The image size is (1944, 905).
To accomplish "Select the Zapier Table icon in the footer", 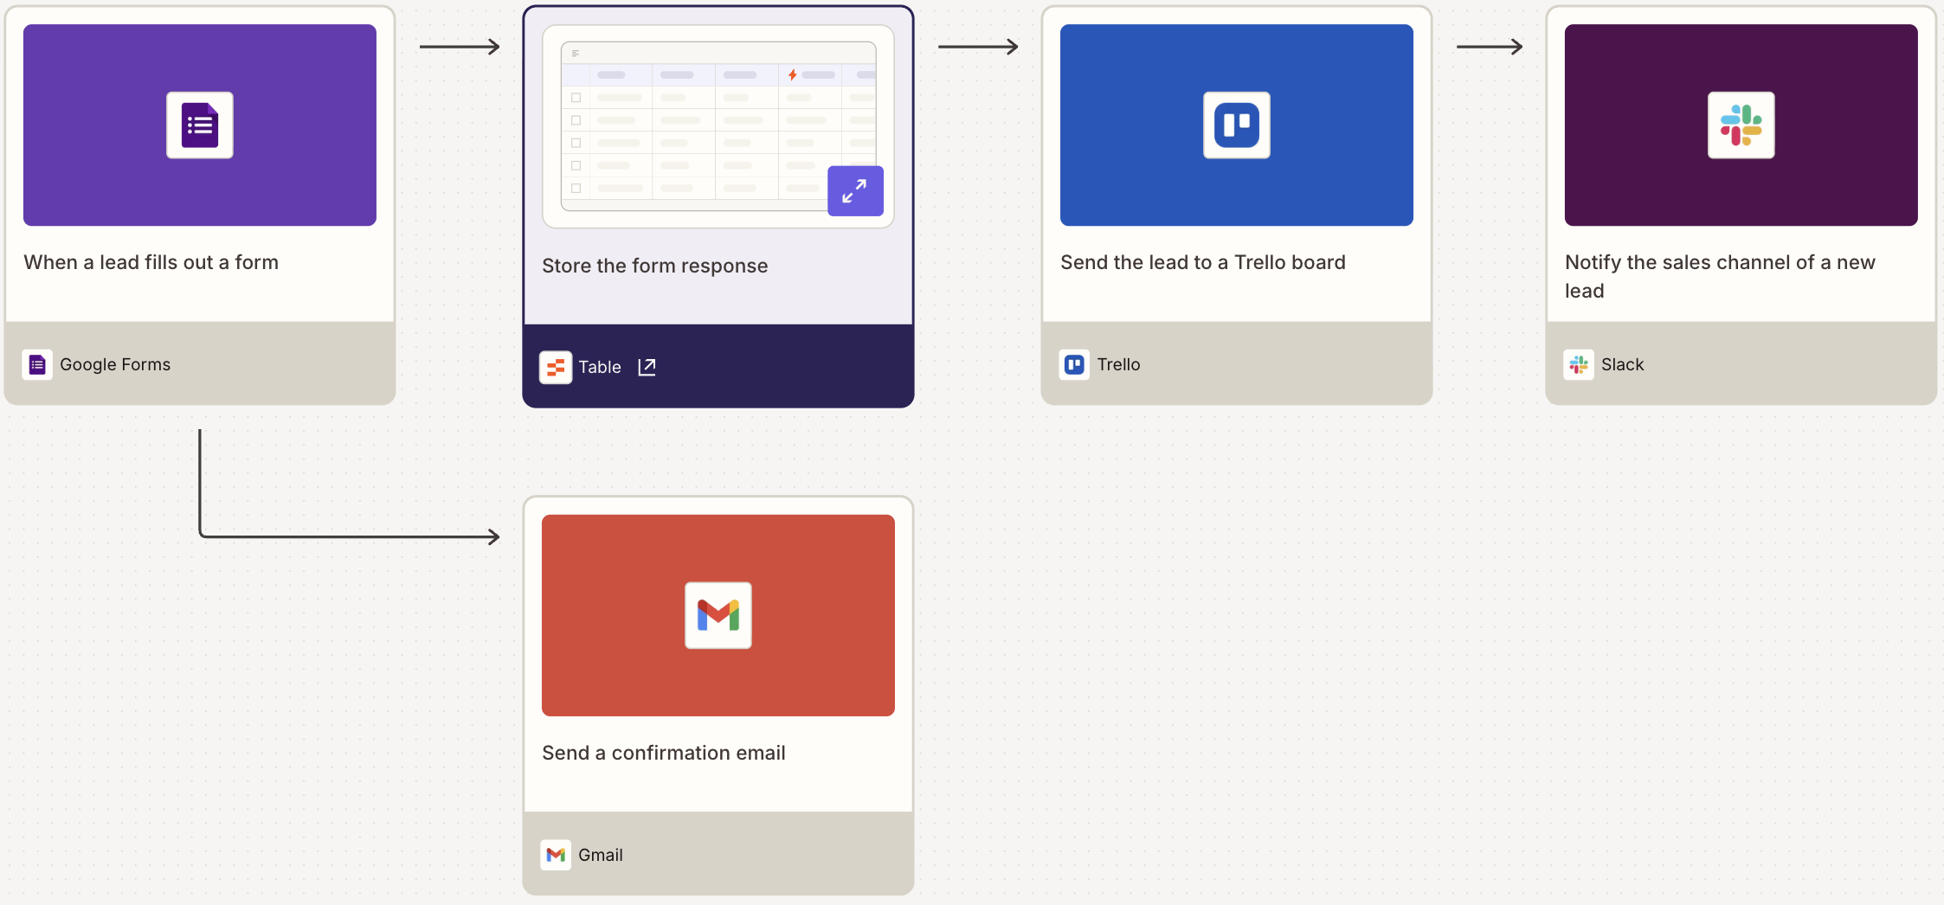I will pos(556,367).
